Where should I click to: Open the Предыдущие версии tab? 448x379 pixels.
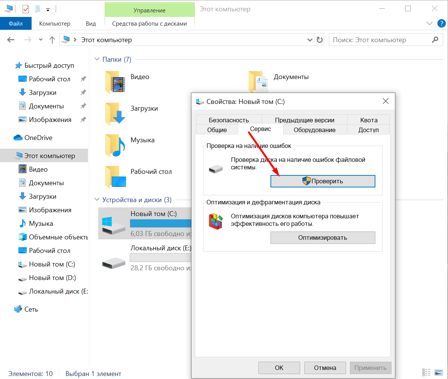tap(305, 120)
